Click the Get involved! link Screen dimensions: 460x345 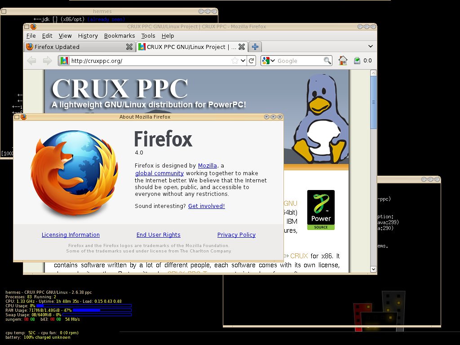(207, 206)
